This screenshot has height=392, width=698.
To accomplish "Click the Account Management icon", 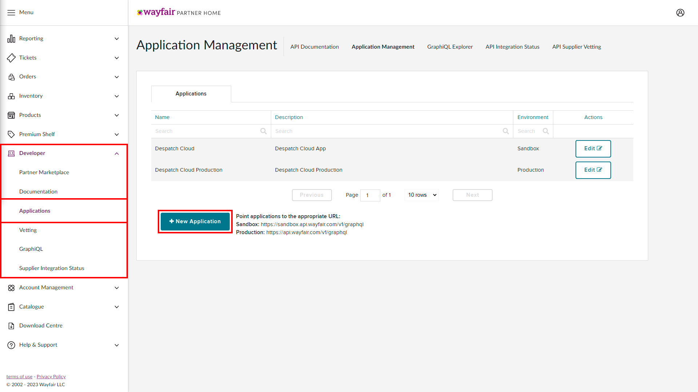I will pos(11,288).
